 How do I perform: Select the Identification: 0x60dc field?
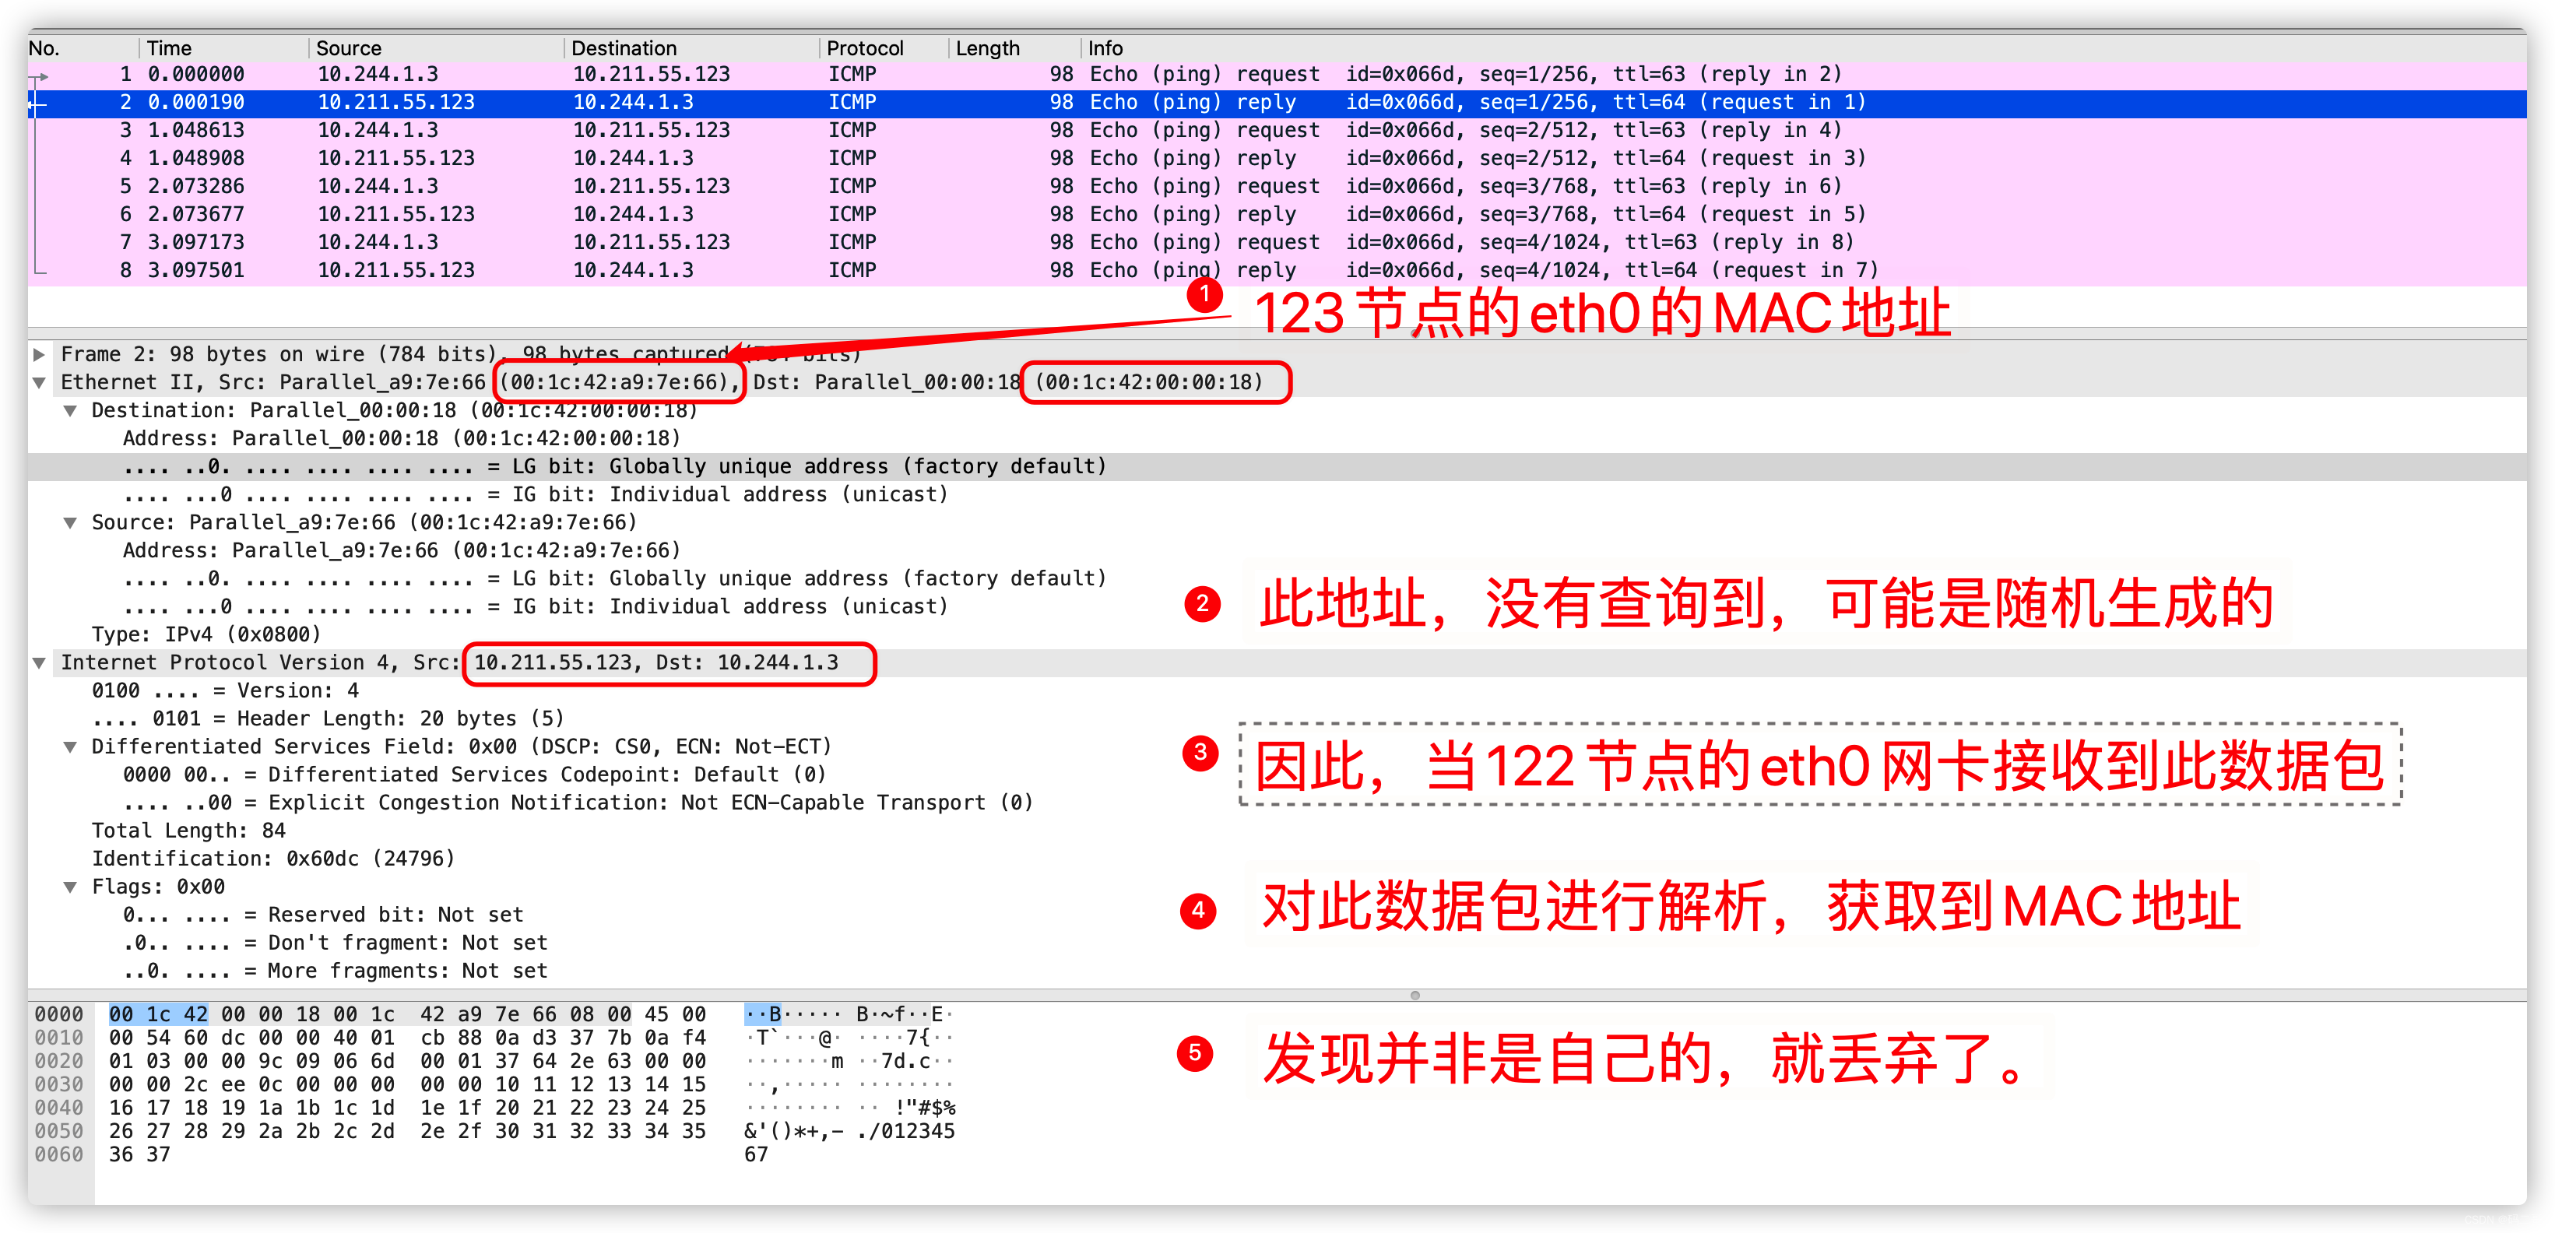click(274, 859)
